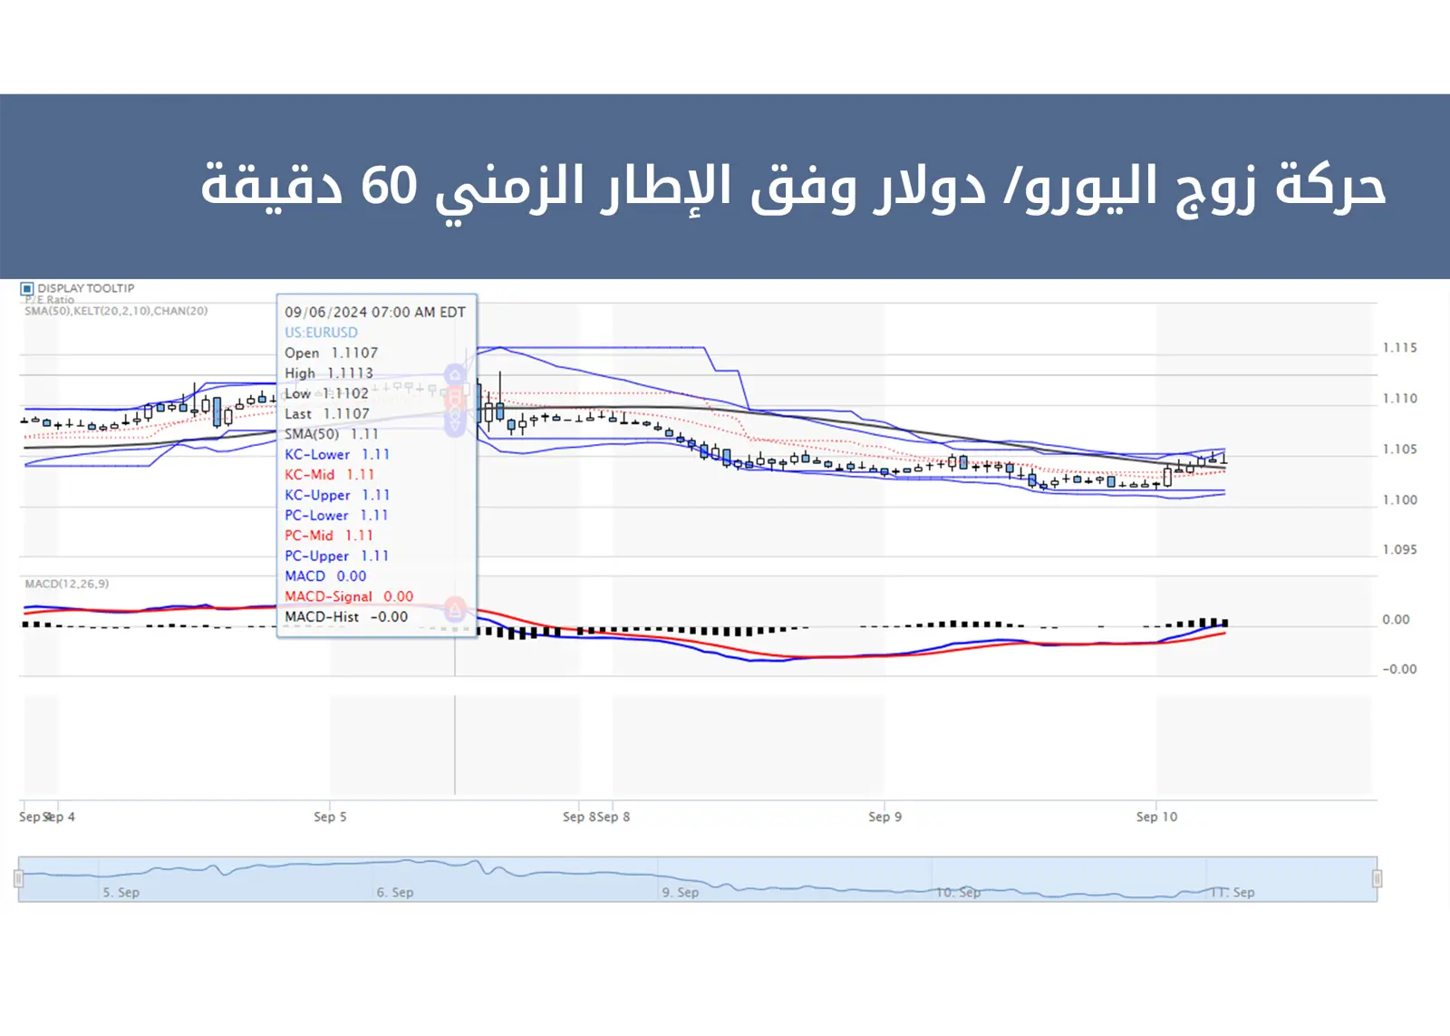Click the navigator's right range handle

[x=1377, y=878]
